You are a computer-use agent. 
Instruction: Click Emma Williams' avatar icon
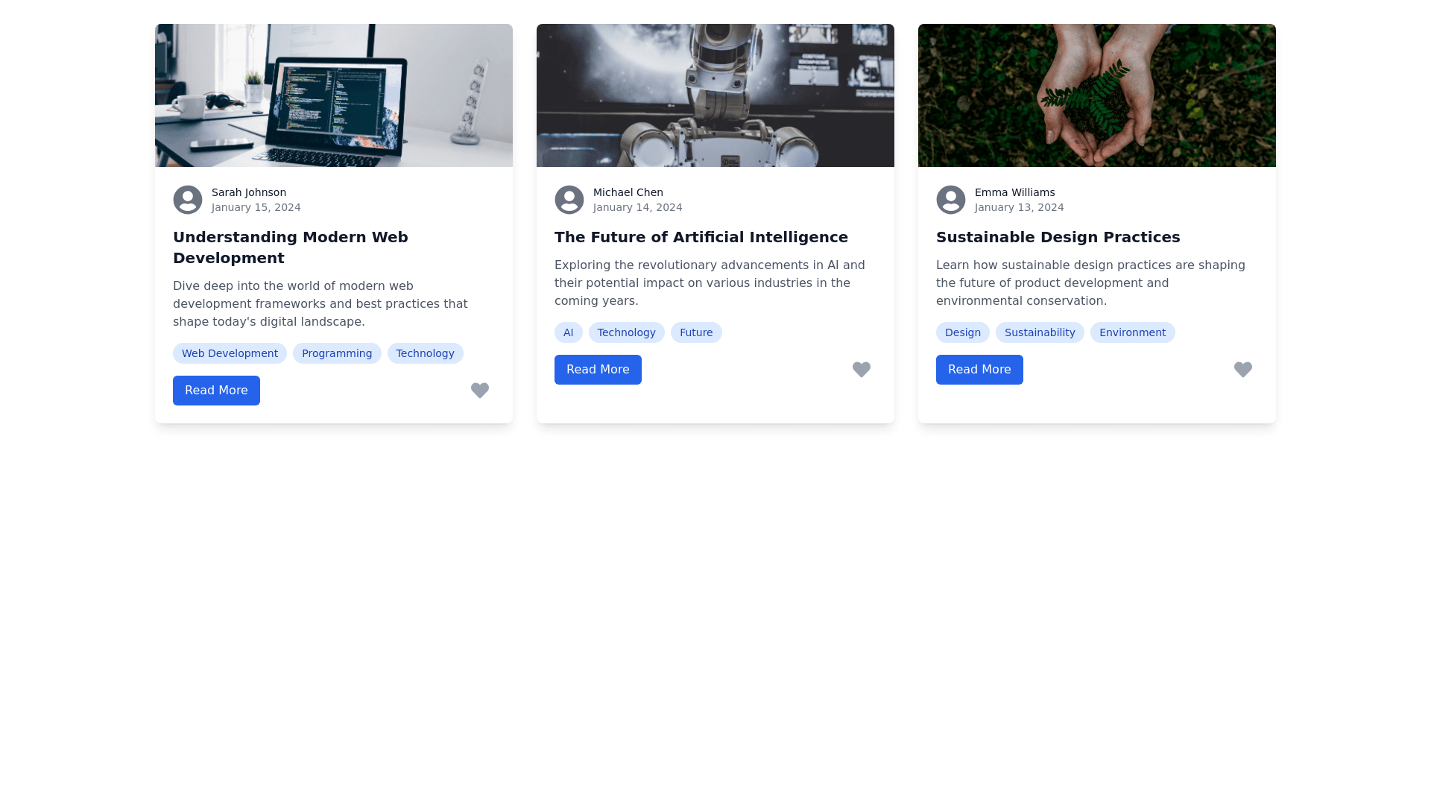coord(951,200)
